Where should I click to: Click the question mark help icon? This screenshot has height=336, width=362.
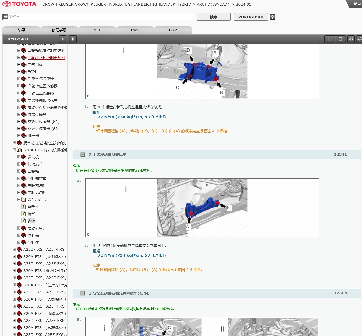pos(273,17)
